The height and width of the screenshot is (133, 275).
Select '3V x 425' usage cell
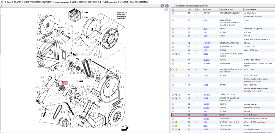pos(247,36)
